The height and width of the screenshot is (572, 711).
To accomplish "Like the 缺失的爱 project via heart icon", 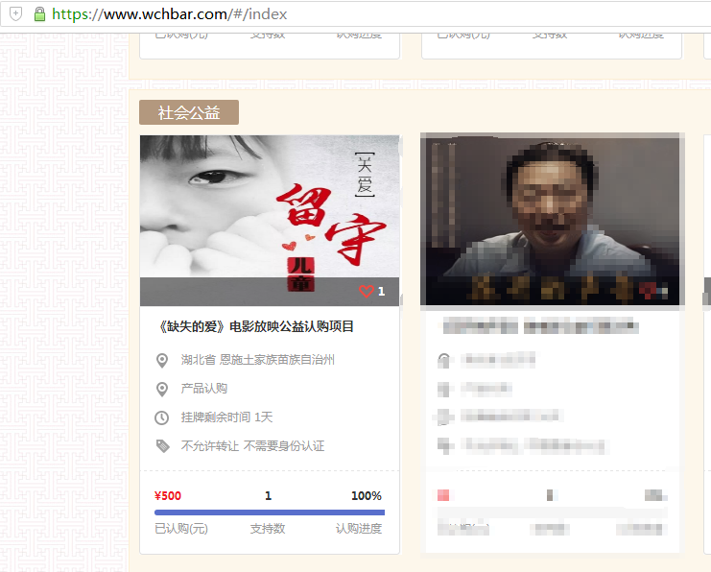I will click(x=366, y=292).
